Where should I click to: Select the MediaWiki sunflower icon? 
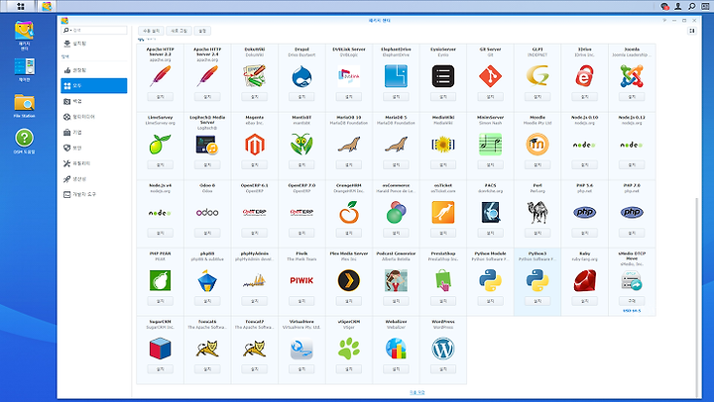tap(443, 145)
